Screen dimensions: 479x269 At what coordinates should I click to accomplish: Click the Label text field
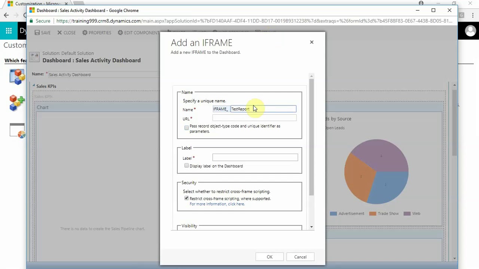point(255,158)
